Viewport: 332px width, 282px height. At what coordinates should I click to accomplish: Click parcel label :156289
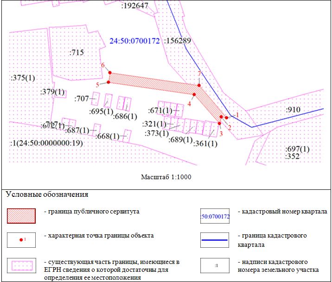click(x=177, y=41)
